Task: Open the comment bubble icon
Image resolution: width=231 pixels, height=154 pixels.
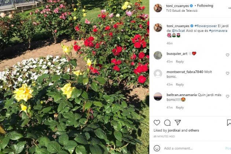Action: (x=167, y=122)
